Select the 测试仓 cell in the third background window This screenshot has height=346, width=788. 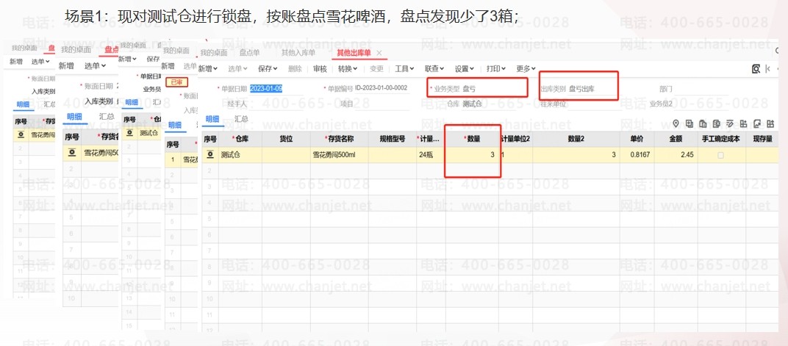click(x=150, y=133)
